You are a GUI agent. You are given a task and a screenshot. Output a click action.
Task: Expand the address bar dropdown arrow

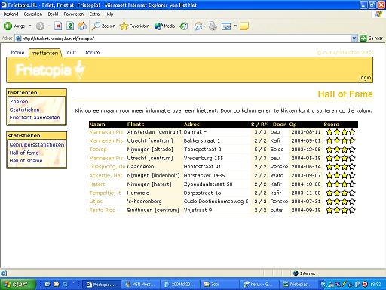[354, 39]
